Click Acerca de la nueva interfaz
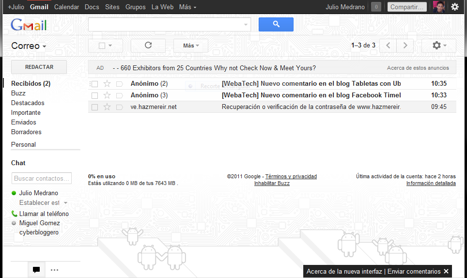This screenshot has height=278, width=467. [344, 271]
